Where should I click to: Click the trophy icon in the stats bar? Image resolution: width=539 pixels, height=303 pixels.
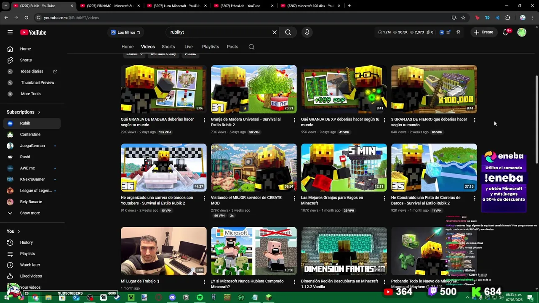point(458,32)
